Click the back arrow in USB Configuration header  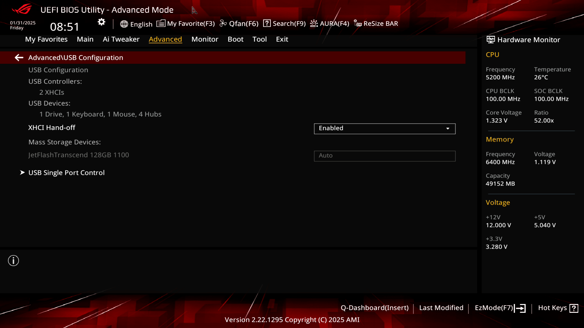(x=19, y=58)
